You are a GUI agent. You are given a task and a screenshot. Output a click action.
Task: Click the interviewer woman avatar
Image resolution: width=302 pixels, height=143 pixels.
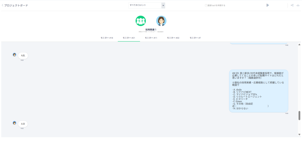(161, 21)
